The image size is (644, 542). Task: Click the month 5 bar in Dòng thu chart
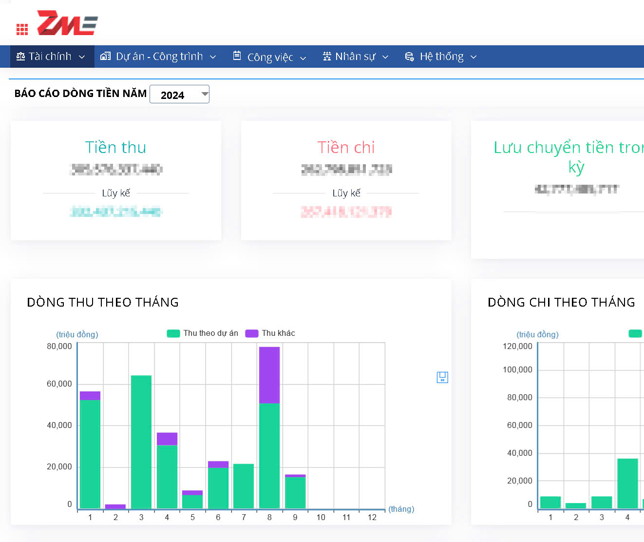pos(192,500)
